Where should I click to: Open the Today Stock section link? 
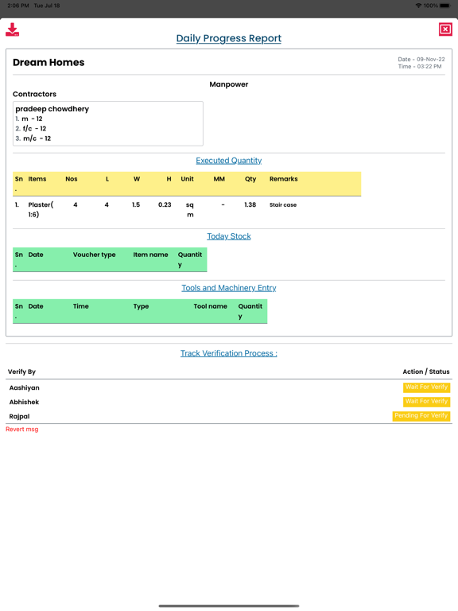[x=229, y=236]
